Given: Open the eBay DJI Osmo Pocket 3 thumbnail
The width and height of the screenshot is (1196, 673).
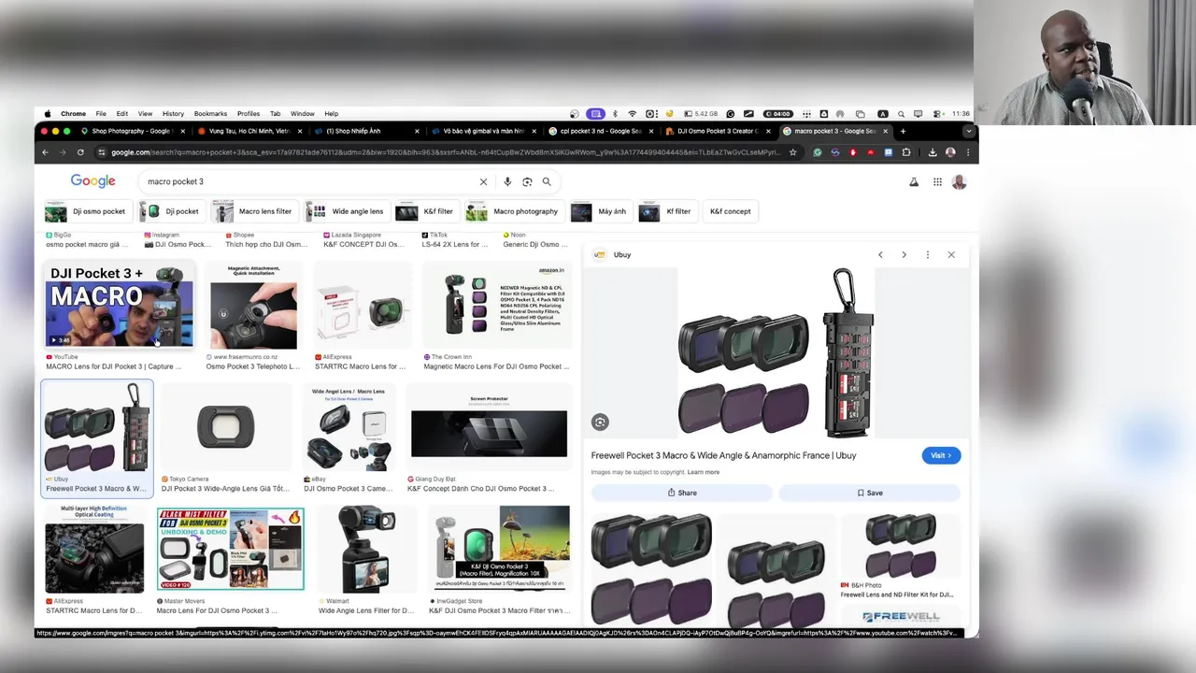Looking at the screenshot, I should click(x=348, y=427).
